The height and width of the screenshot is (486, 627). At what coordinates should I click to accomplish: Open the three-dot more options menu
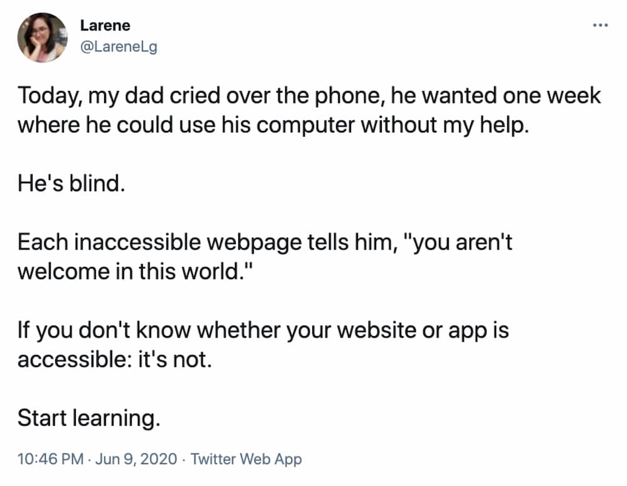coord(600,25)
